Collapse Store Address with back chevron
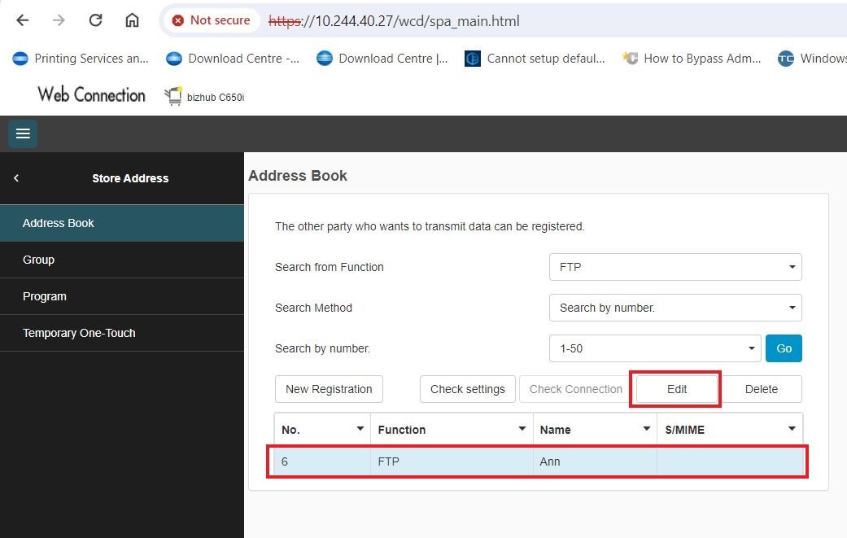The height and width of the screenshot is (538, 847). coord(16,178)
